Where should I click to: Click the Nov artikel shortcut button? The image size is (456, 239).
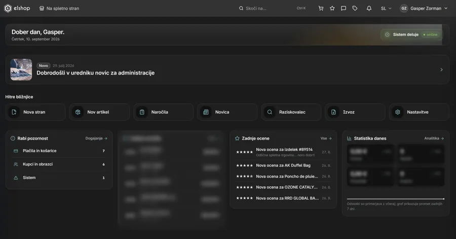[99, 112]
